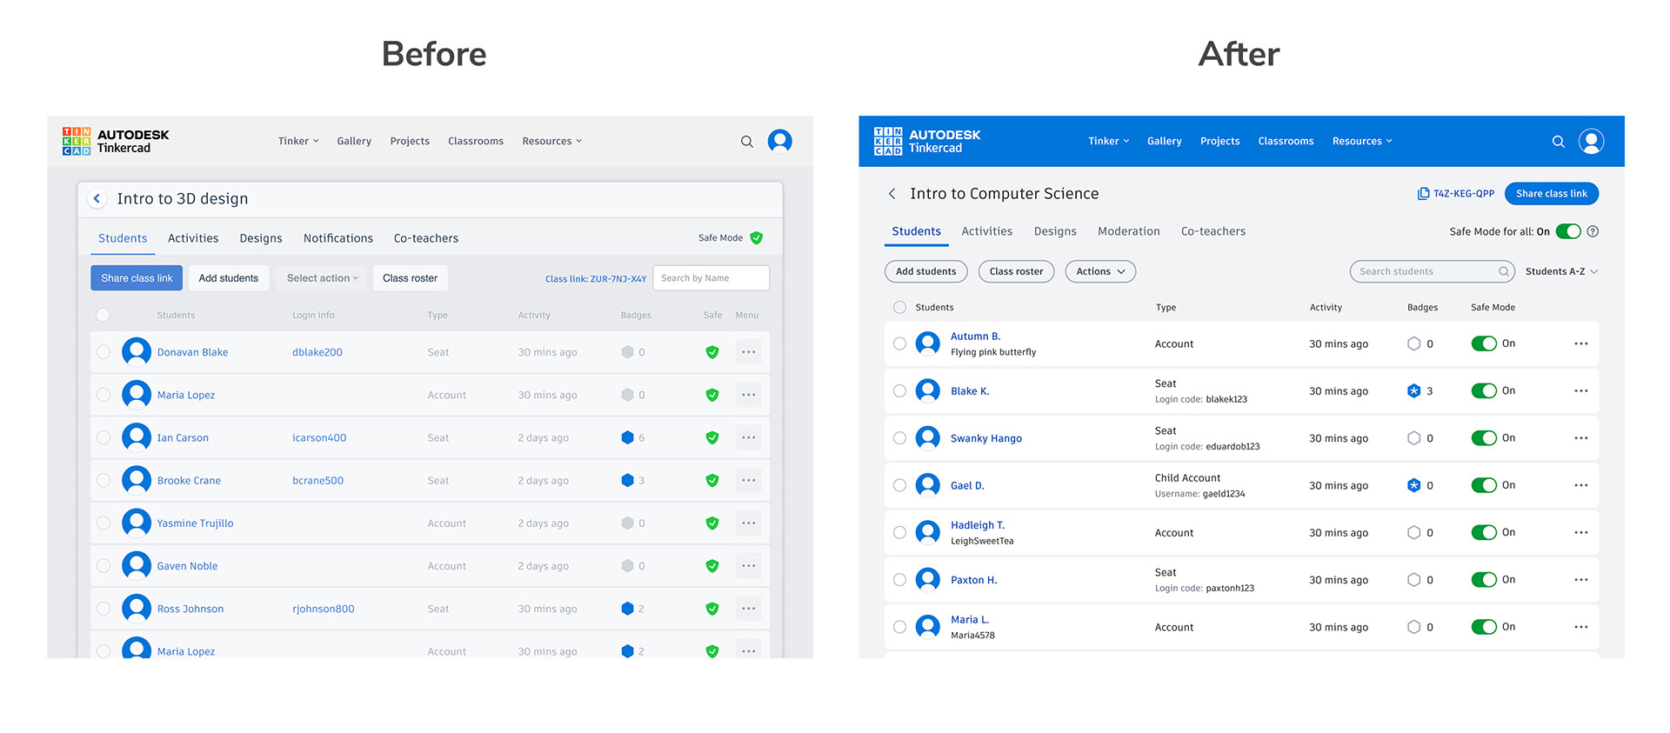Expand the Tinker menu in Before header
This screenshot has height=733, width=1670.
point(298,141)
